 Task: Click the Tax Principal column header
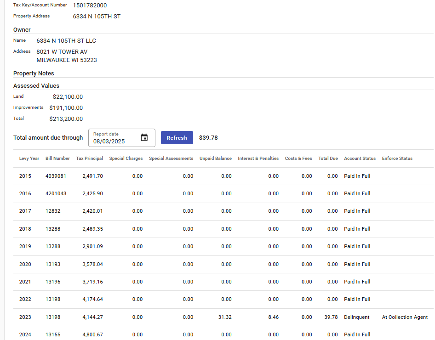[89, 159]
